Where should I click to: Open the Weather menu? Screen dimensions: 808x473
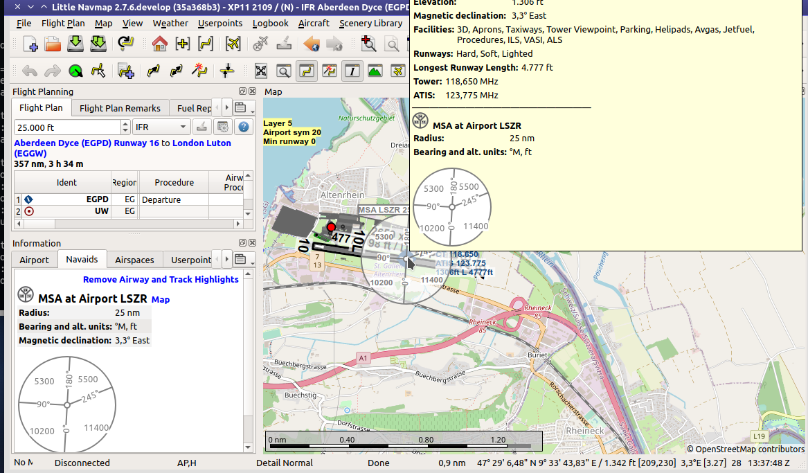click(170, 23)
